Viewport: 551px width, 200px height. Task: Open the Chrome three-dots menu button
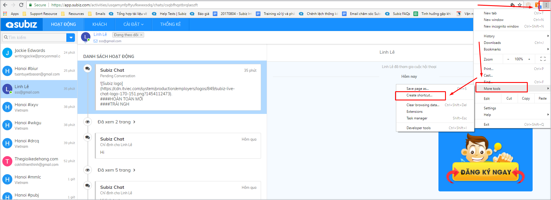[x=546, y=5]
